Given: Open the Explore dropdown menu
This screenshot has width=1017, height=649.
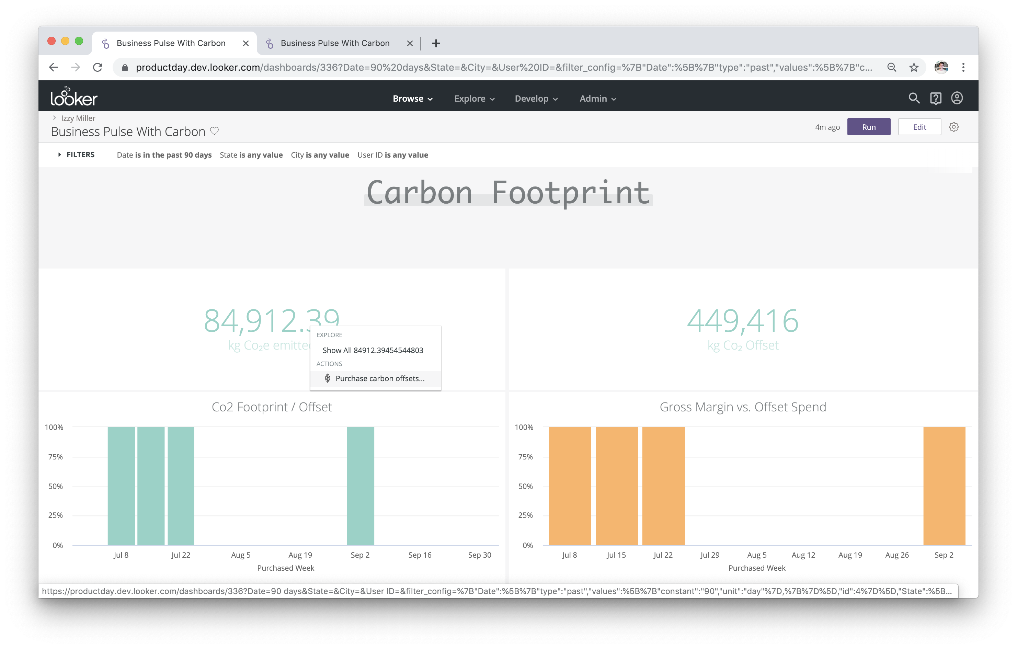Looking at the screenshot, I should pyautogui.click(x=474, y=99).
